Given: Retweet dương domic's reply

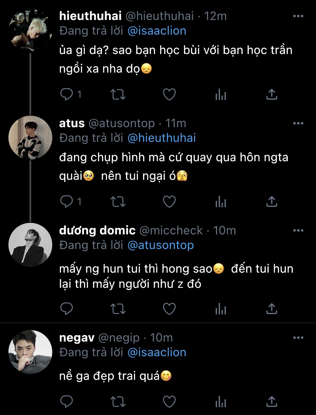Looking at the screenshot, I should [118, 309].
